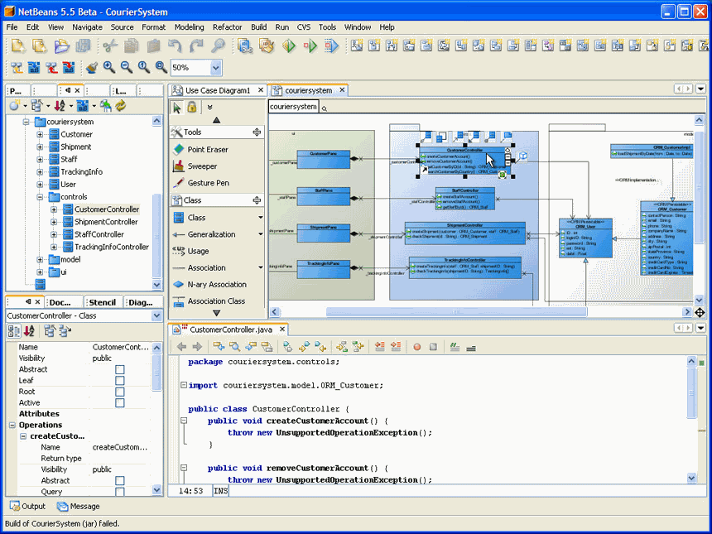Screen dimensions: 712x534
Task: Toggle the class-level Abstract checkbox above Leaf
Action: 120,369
